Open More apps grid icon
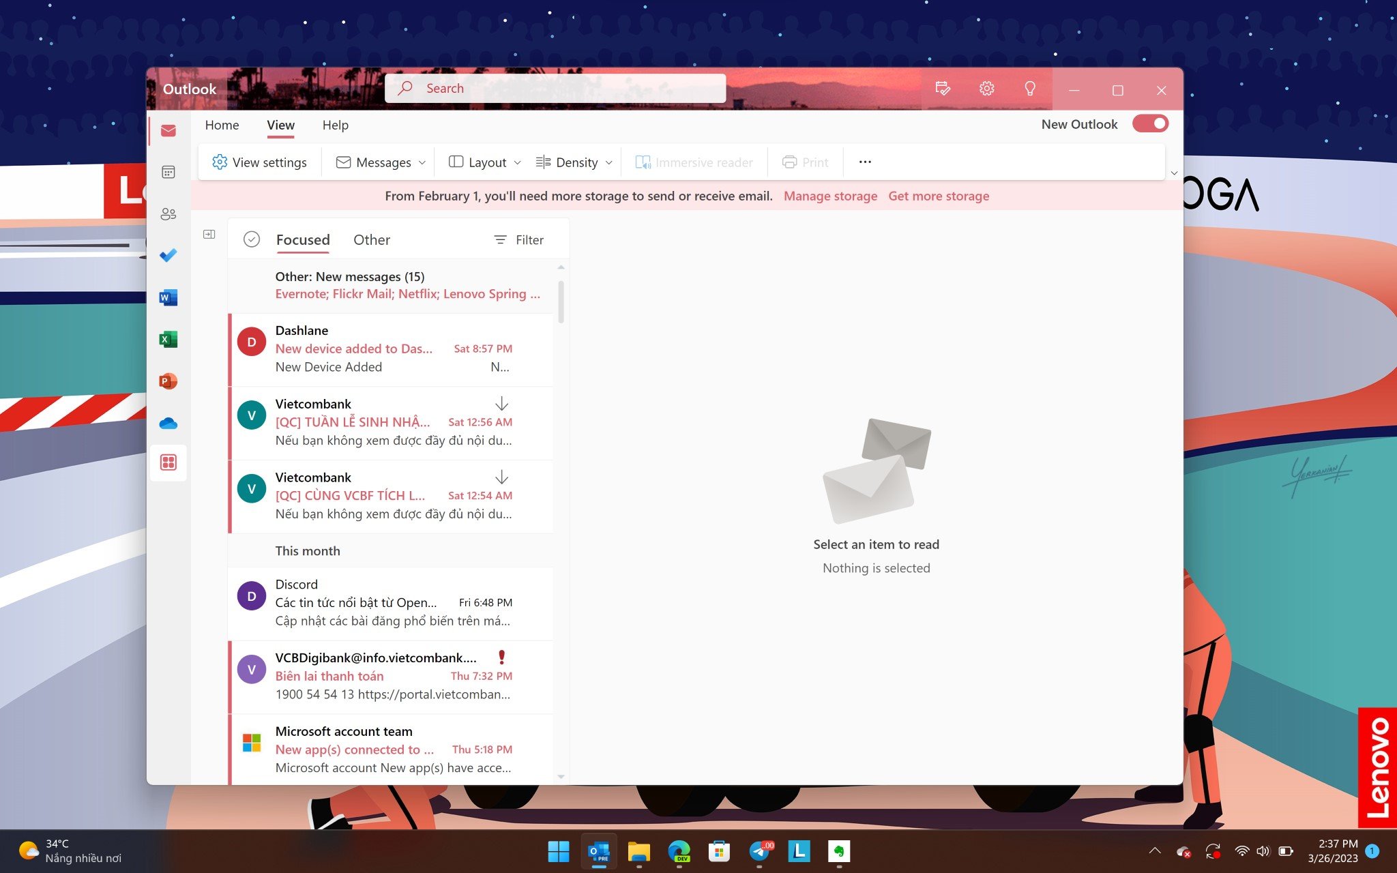The image size is (1397, 873). pos(168,462)
